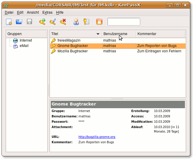Open the Extras menu

click(47, 12)
